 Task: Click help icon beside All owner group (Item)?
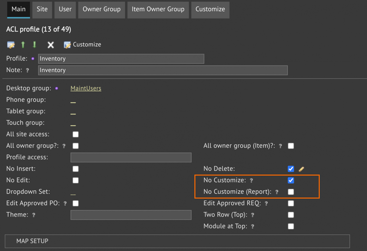pyautogui.click(x=280, y=146)
